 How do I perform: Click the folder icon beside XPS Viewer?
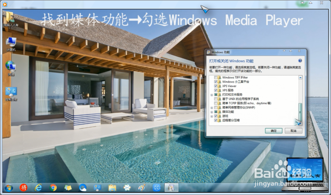[x=219, y=86]
